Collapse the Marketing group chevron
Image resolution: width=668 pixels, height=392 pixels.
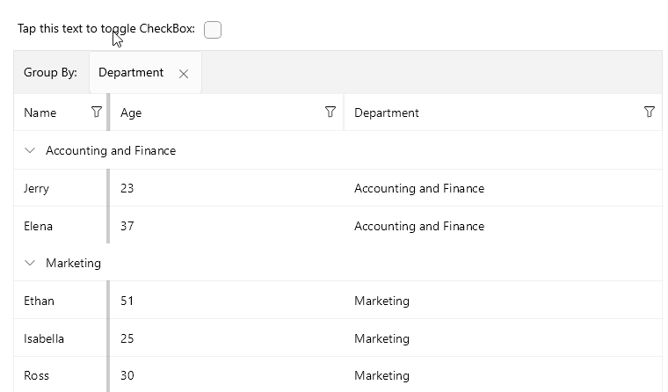coord(31,263)
